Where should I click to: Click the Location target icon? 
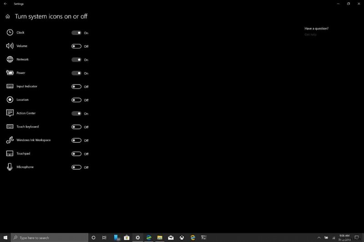[x=10, y=99]
